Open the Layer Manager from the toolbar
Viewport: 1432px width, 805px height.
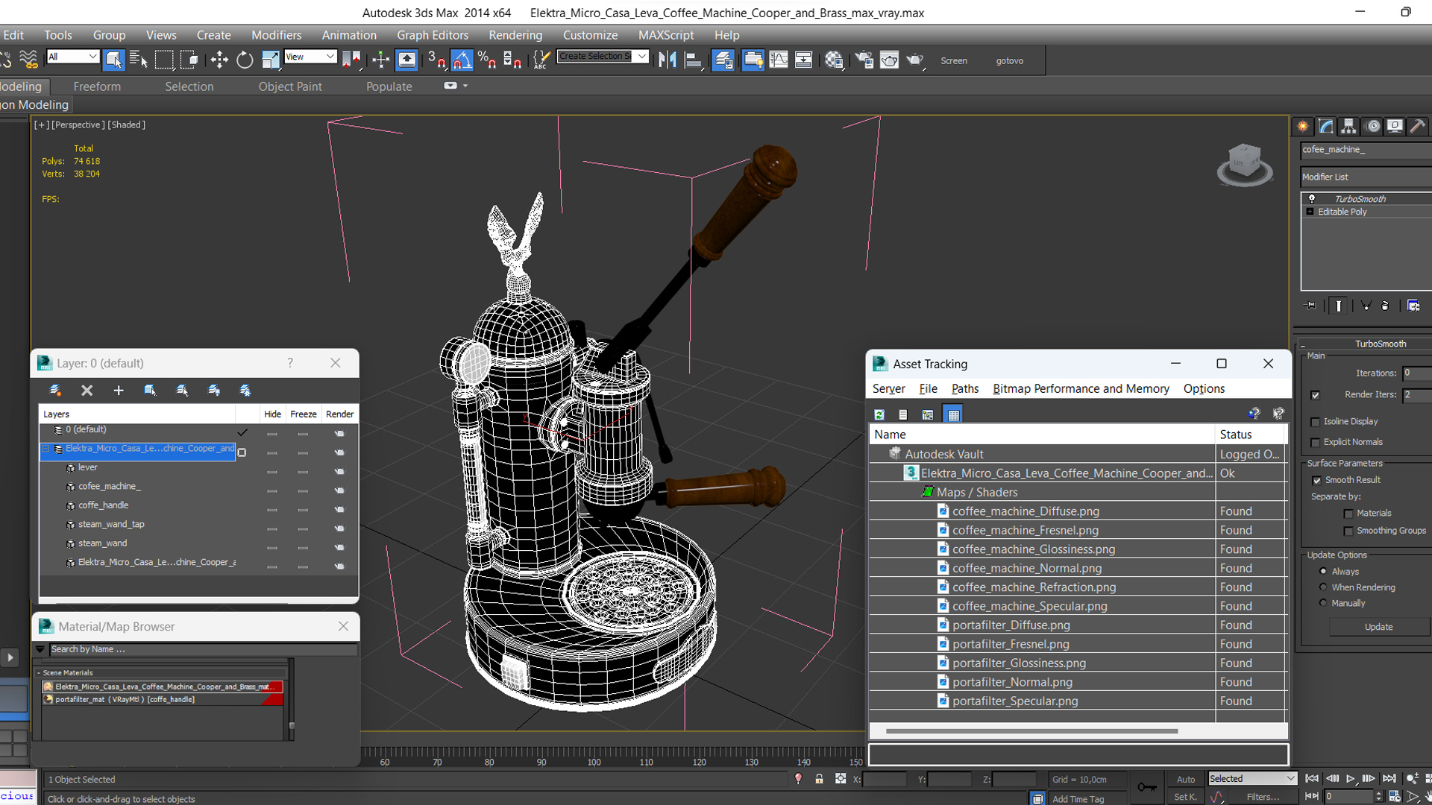click(x=723, y=60)
